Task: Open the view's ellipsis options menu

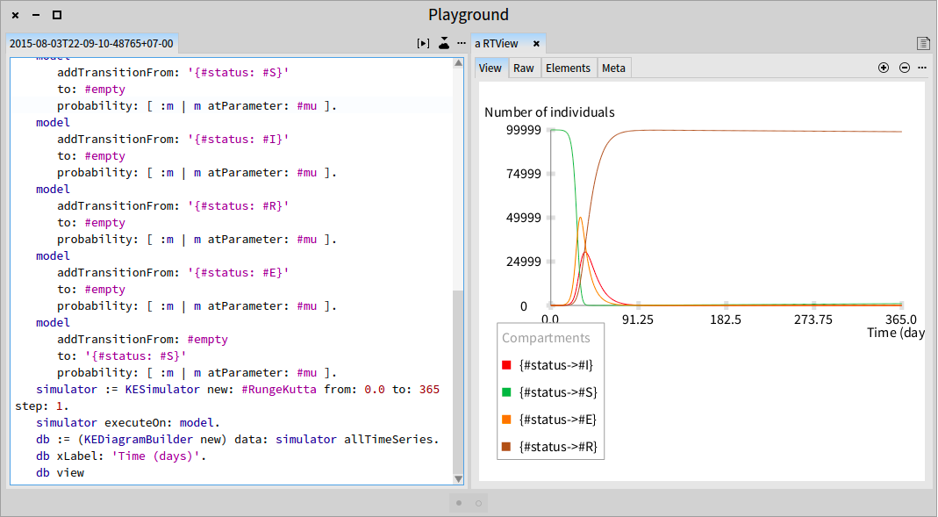Action: pyautogui.click(x=922, y=68)
